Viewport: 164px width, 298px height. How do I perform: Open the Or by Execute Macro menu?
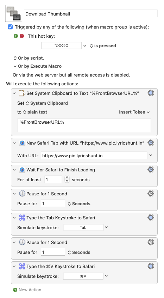tap(38, 66)
